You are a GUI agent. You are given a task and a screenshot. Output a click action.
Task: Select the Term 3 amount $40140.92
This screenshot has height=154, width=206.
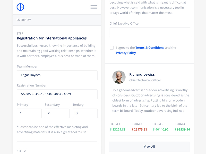tap(161, 130)
